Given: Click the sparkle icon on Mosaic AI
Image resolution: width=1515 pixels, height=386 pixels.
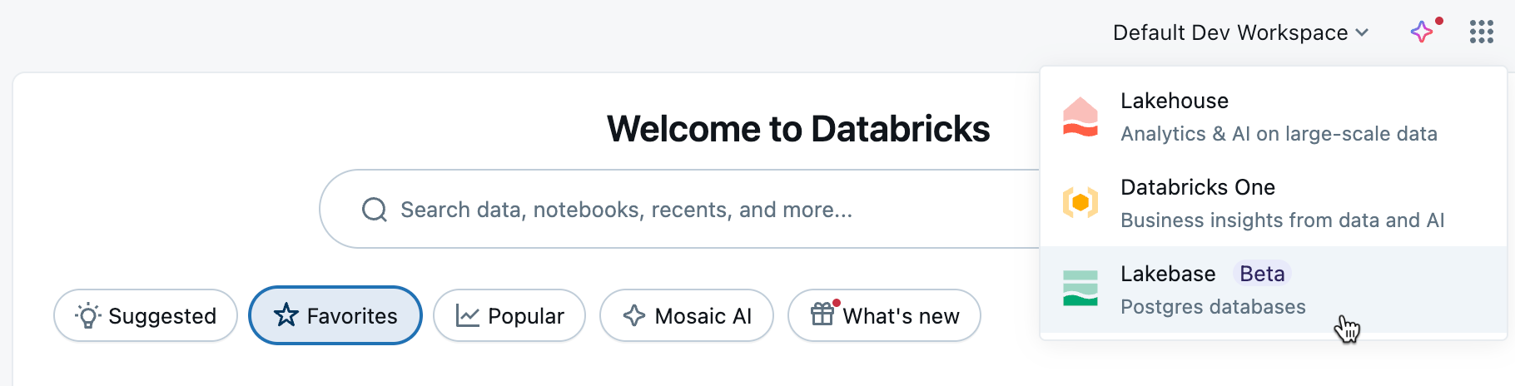Looking at the screenshot, I should 634,316.
